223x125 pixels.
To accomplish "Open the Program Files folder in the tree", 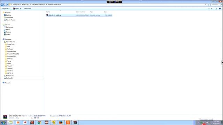I will click(11, 51).
